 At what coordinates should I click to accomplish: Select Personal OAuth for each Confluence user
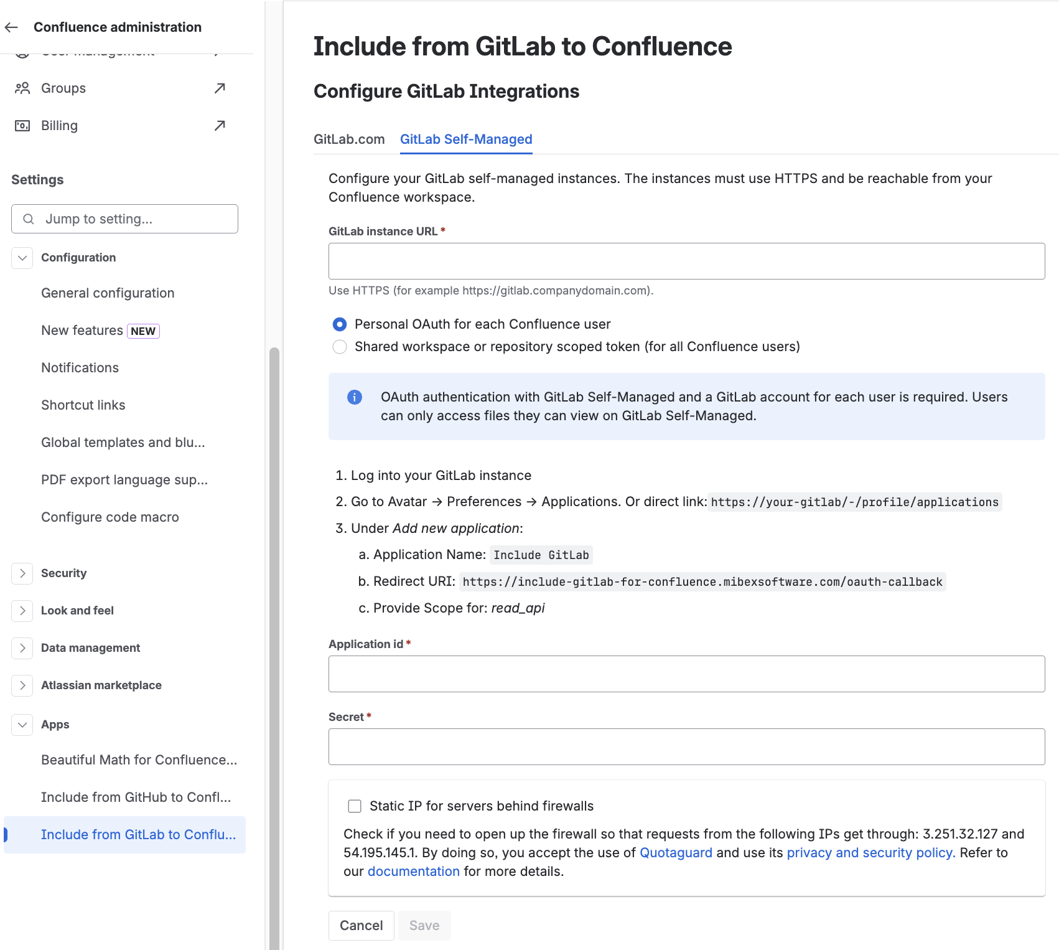click(x=339, y=324)
